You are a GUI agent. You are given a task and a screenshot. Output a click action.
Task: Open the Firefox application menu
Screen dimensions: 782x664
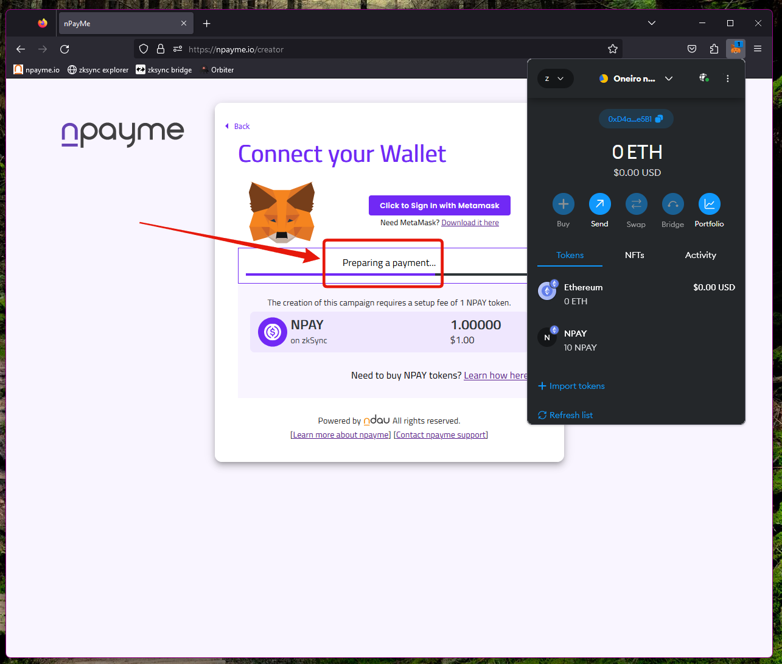[758, 49]
